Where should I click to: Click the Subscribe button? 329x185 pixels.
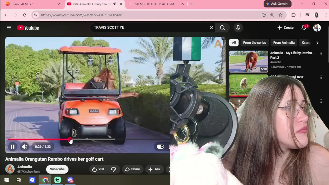57,169
